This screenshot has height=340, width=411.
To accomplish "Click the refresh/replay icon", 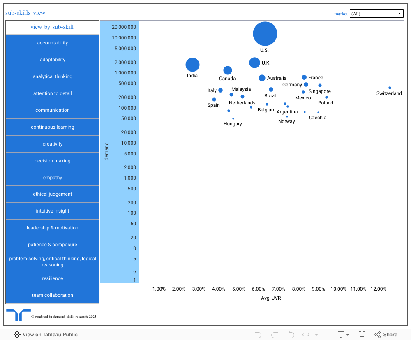I will [306, 335].
